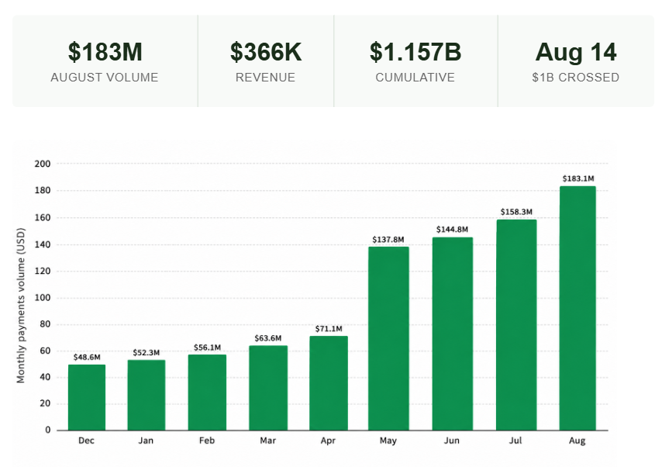This screenshot has width=655, height=467.
Task: Click the July bar in the chart
Action: 516,325
